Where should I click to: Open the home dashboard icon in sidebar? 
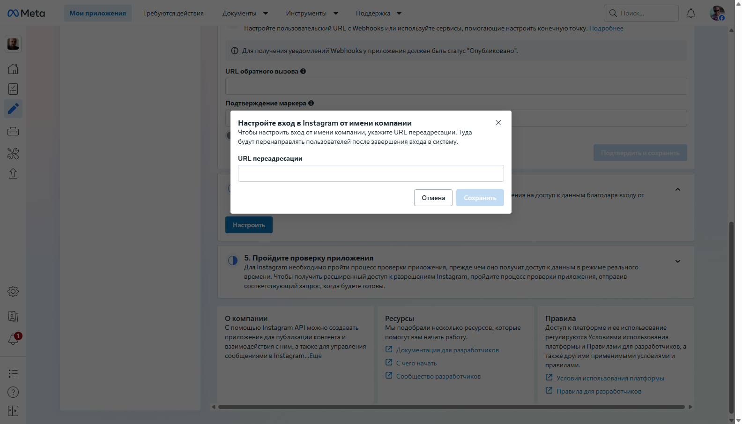coord(13,69)
